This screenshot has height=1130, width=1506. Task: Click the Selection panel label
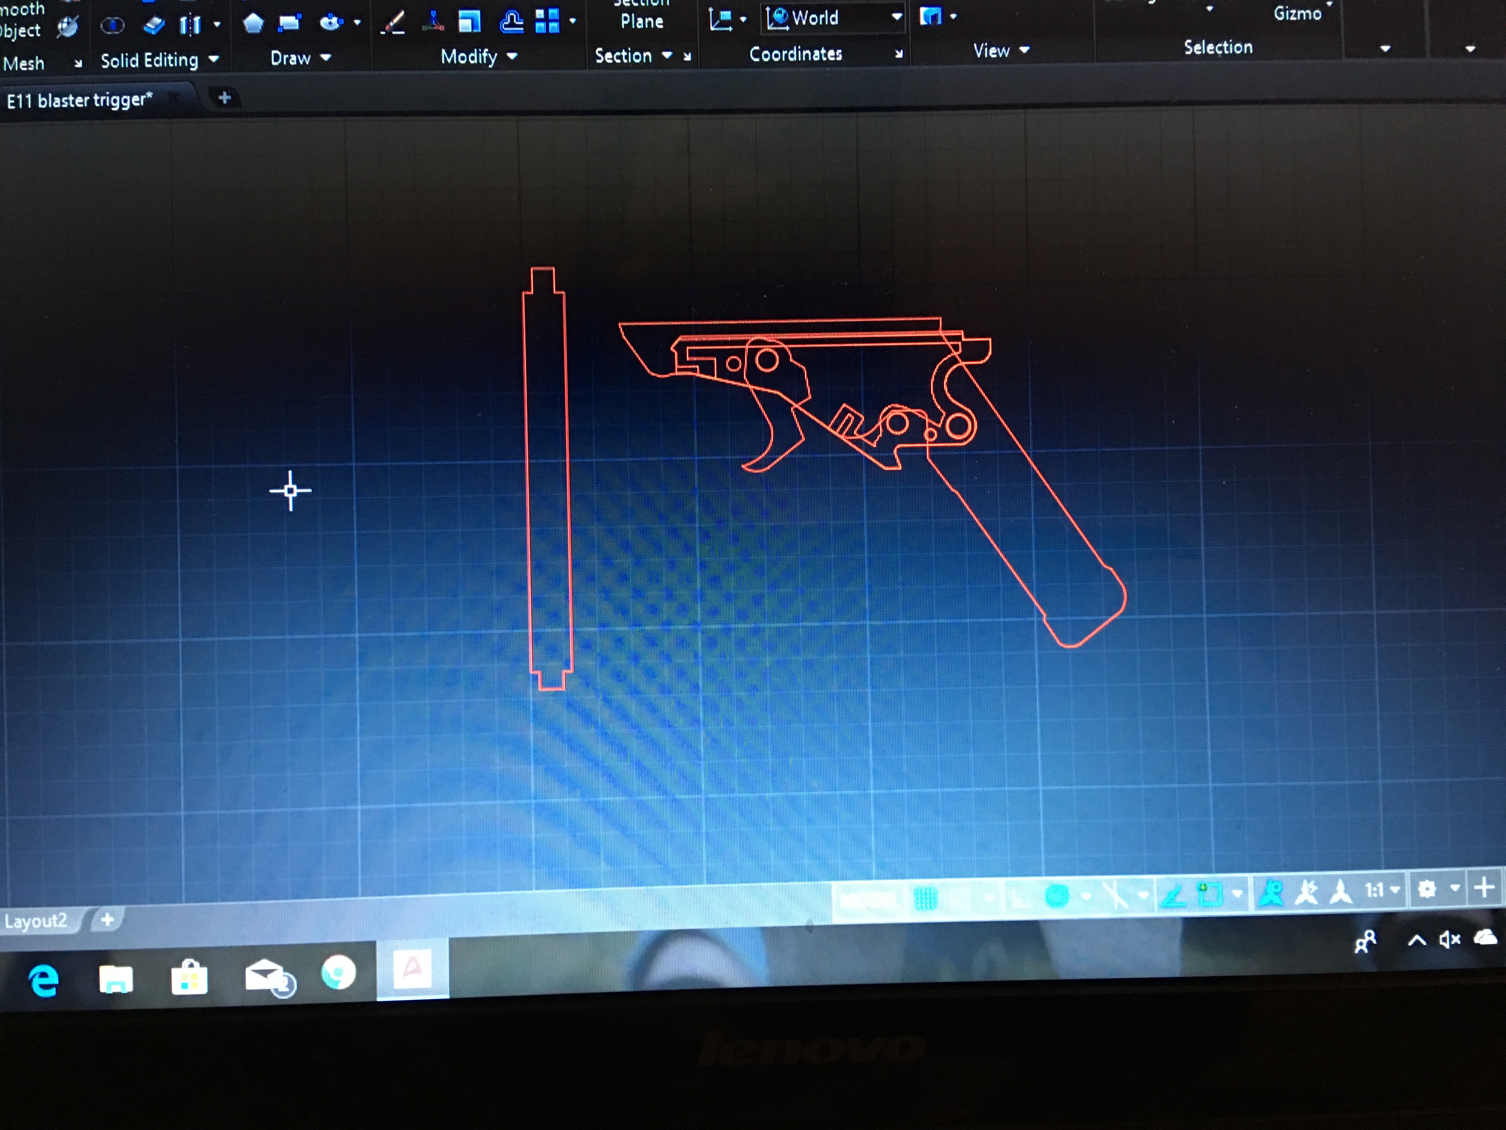click(x=1218, y=48)
